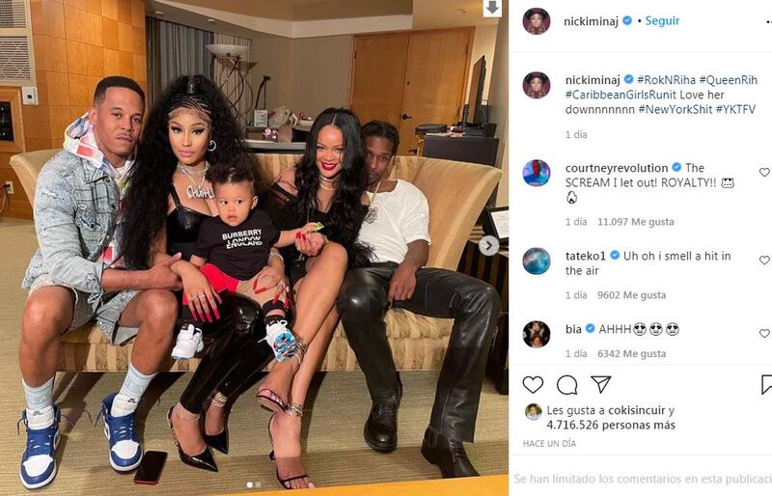Click the Seguir follow link
Screen dimensions: 772x496
coord(662,20)
